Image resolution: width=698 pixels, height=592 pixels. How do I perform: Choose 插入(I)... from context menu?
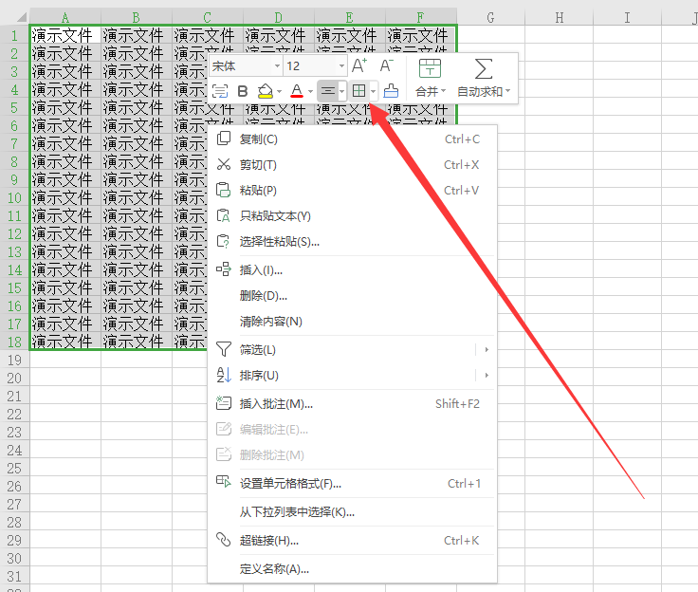pos(352,270)
